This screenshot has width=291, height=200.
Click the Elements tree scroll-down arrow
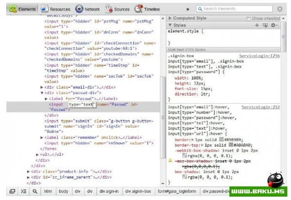point(163,184)
